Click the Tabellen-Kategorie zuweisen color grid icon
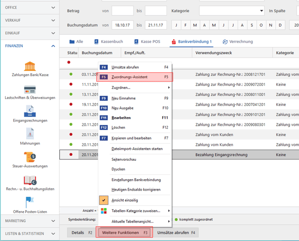Viewport: 299px width, 241px height. [x=104, y=211]
